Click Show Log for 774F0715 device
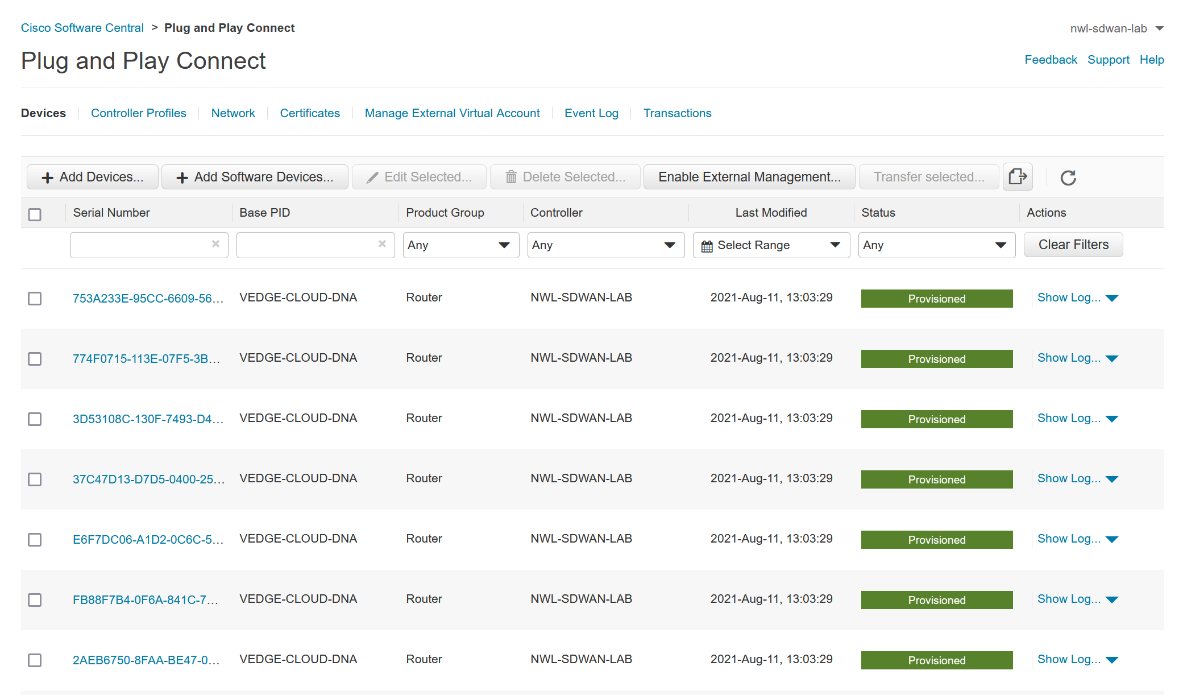1183x695 pixels. click(1069, 357)
